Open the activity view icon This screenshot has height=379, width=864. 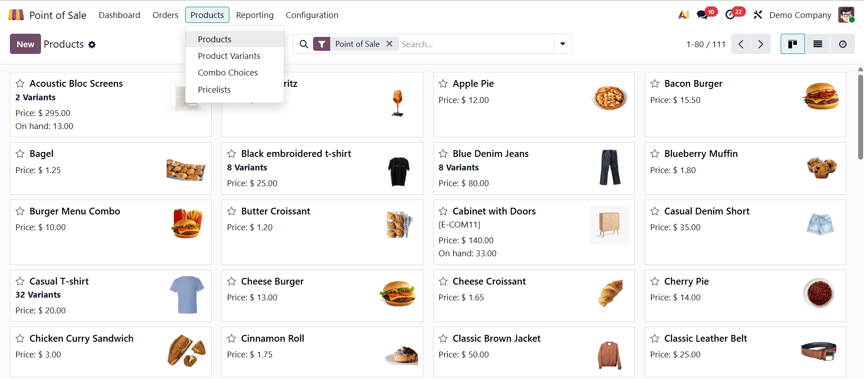842,44
